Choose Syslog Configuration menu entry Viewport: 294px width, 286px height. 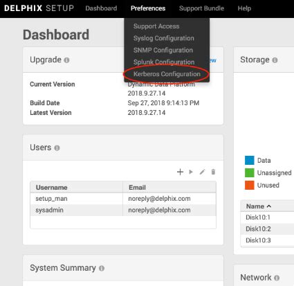coord(164,38)
